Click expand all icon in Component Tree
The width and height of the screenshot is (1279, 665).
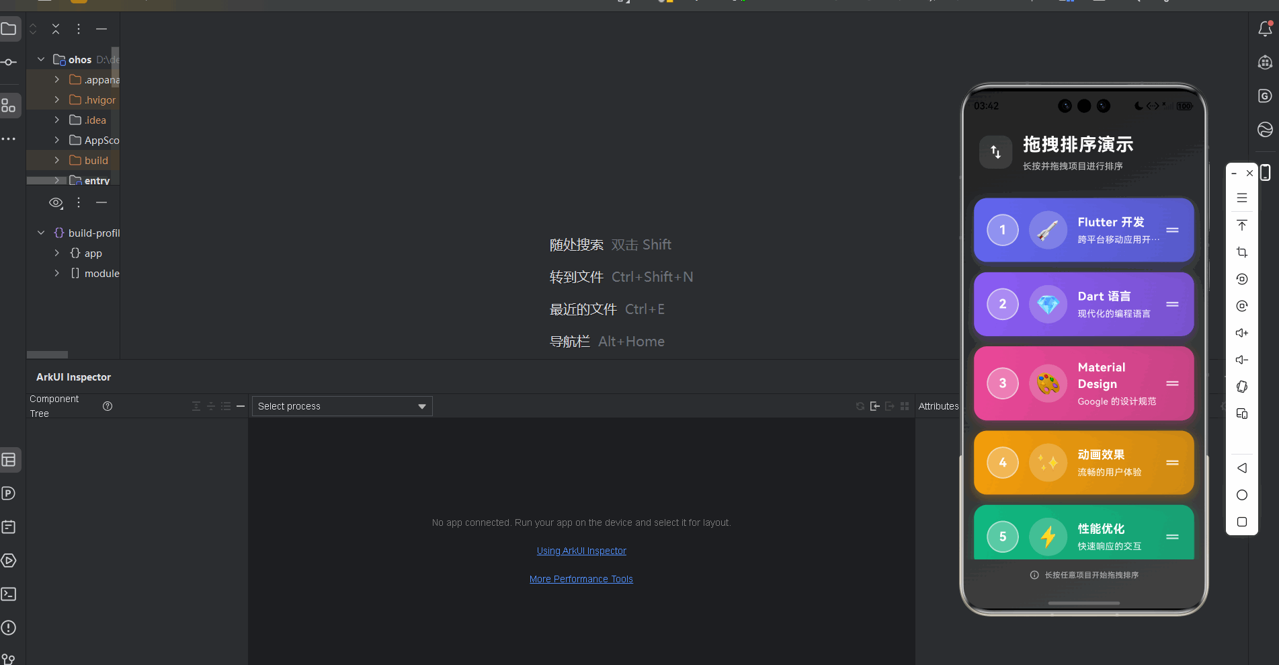196,406
